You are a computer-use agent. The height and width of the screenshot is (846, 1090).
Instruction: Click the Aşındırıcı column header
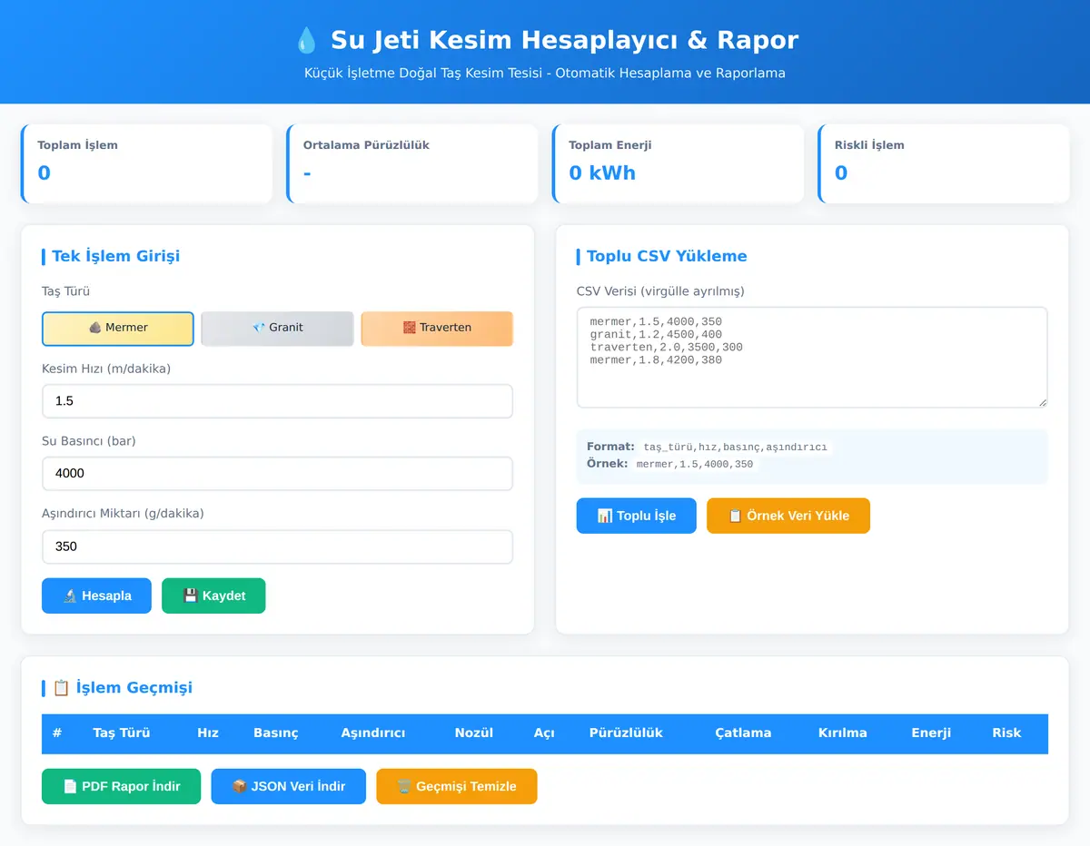(373, 733)
